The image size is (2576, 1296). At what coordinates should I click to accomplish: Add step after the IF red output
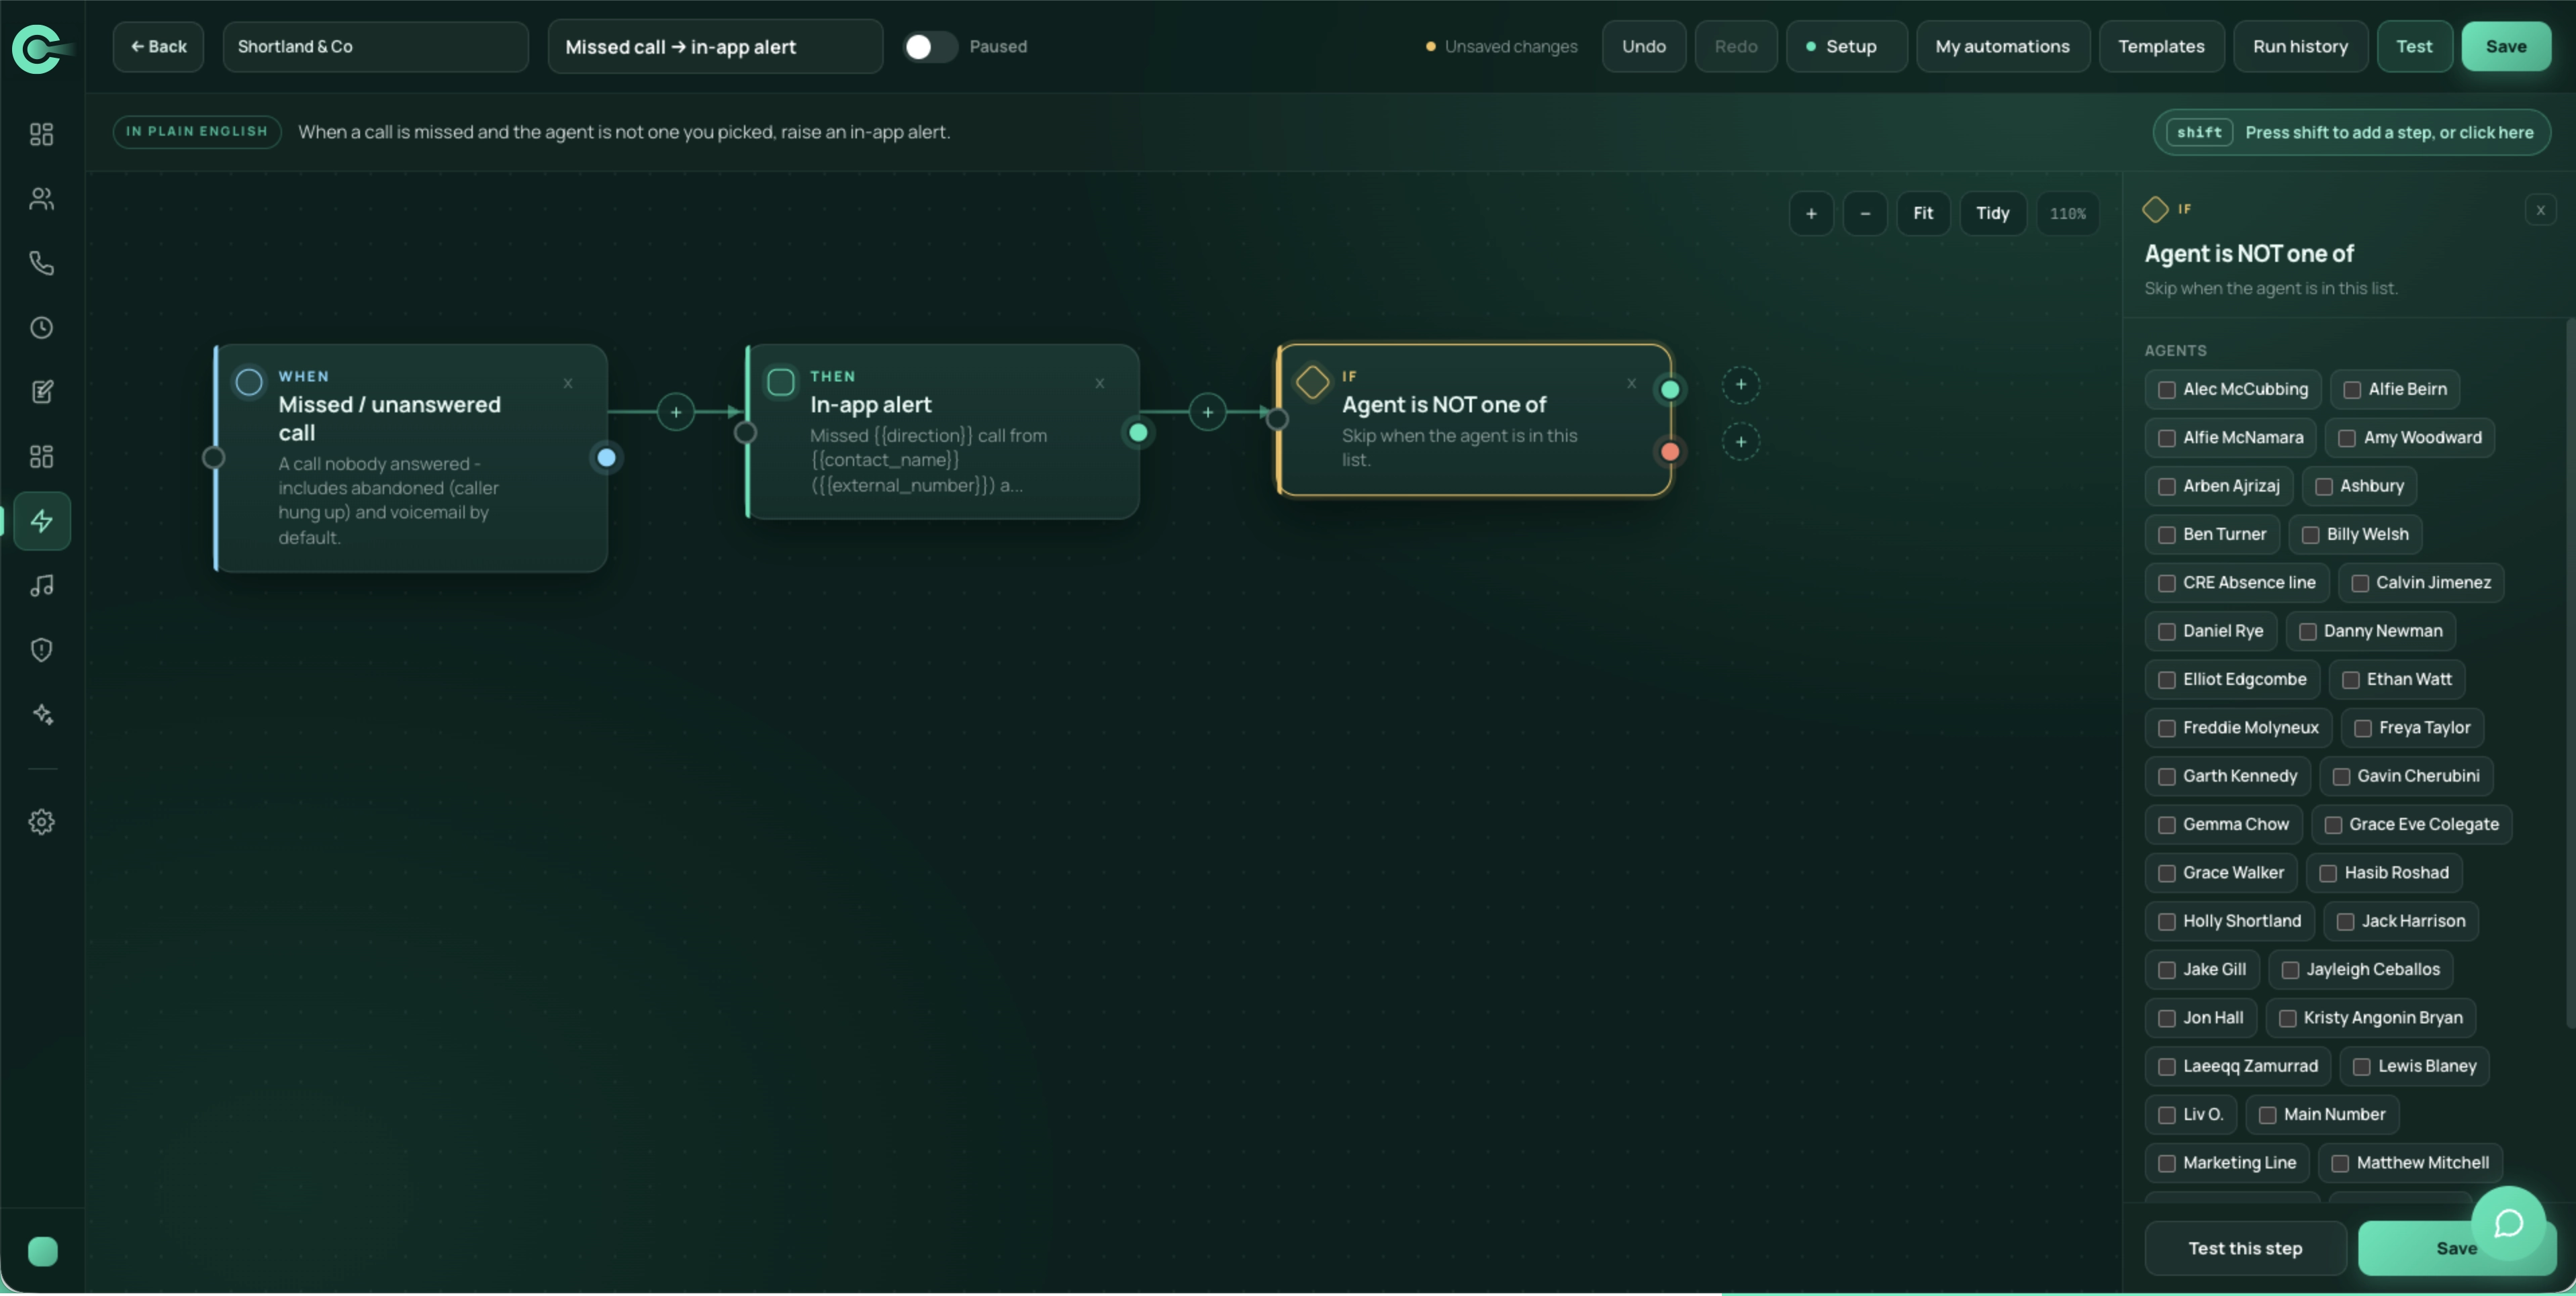point(1741,442)
